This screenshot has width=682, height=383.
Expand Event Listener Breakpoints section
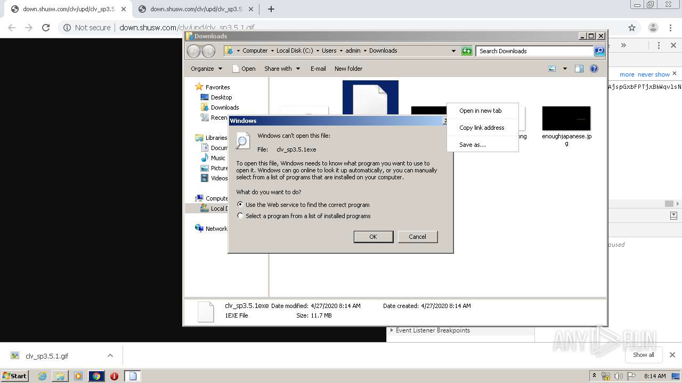392,330
